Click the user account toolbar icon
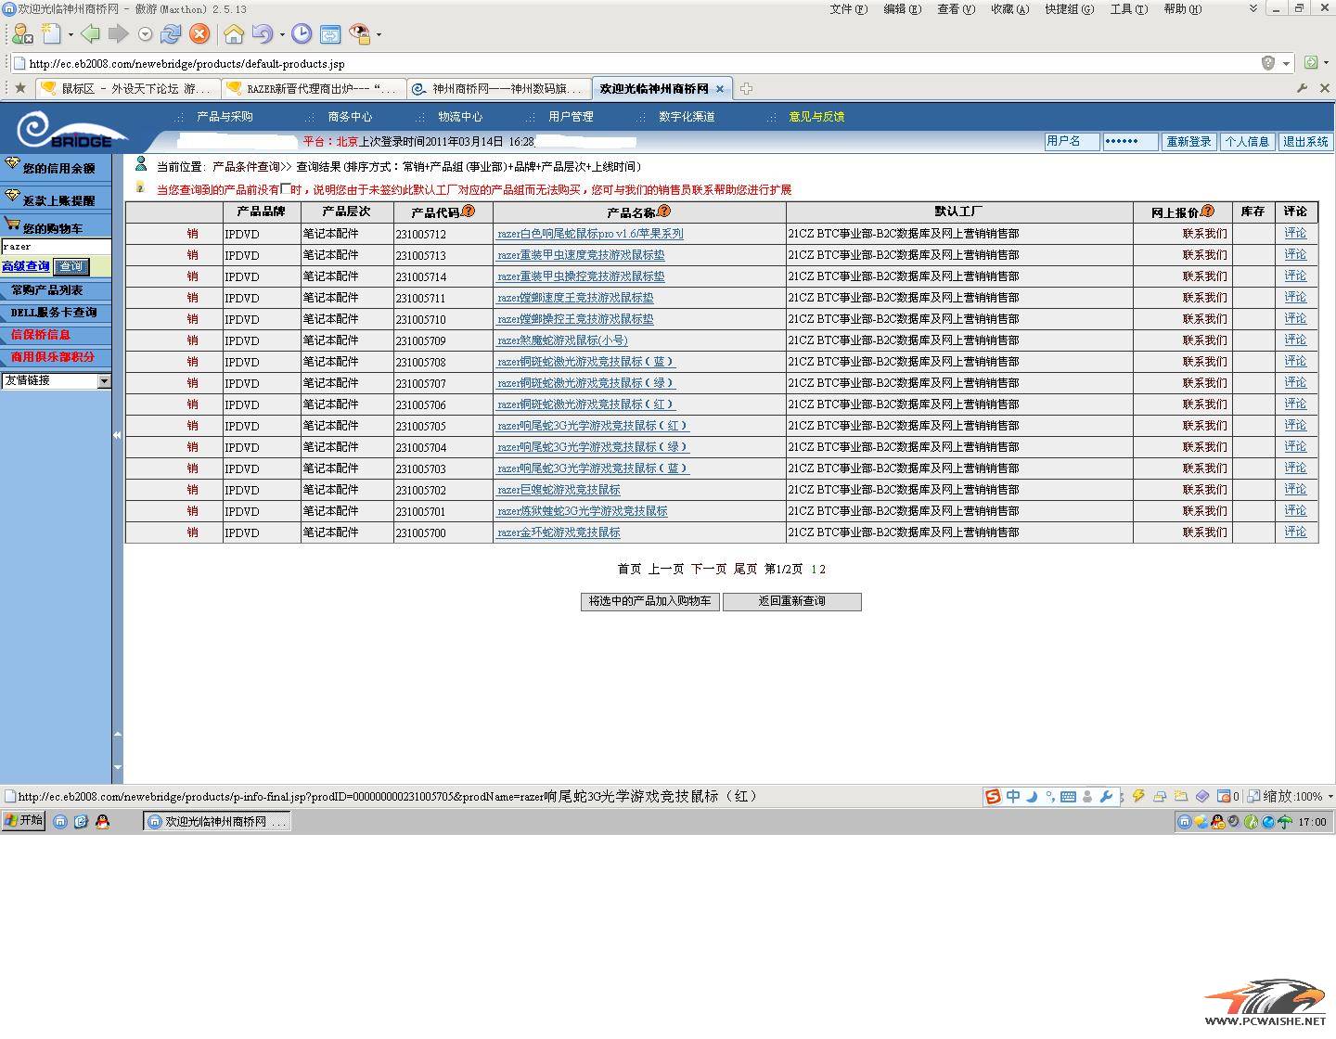 pos(20,34)
